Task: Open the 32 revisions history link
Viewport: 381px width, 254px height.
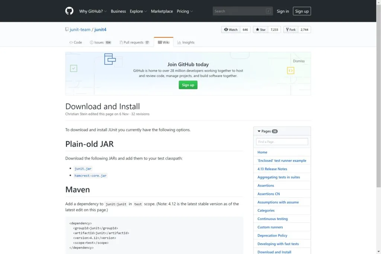Action: (x=140, y=114)
